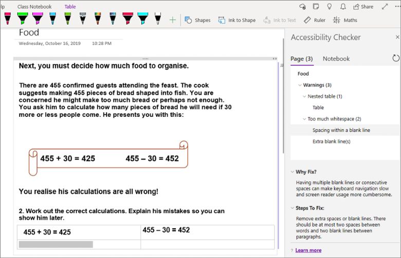401x258 pixels.
Task: Select the cyan highlighter
Action: click(143, 19)
